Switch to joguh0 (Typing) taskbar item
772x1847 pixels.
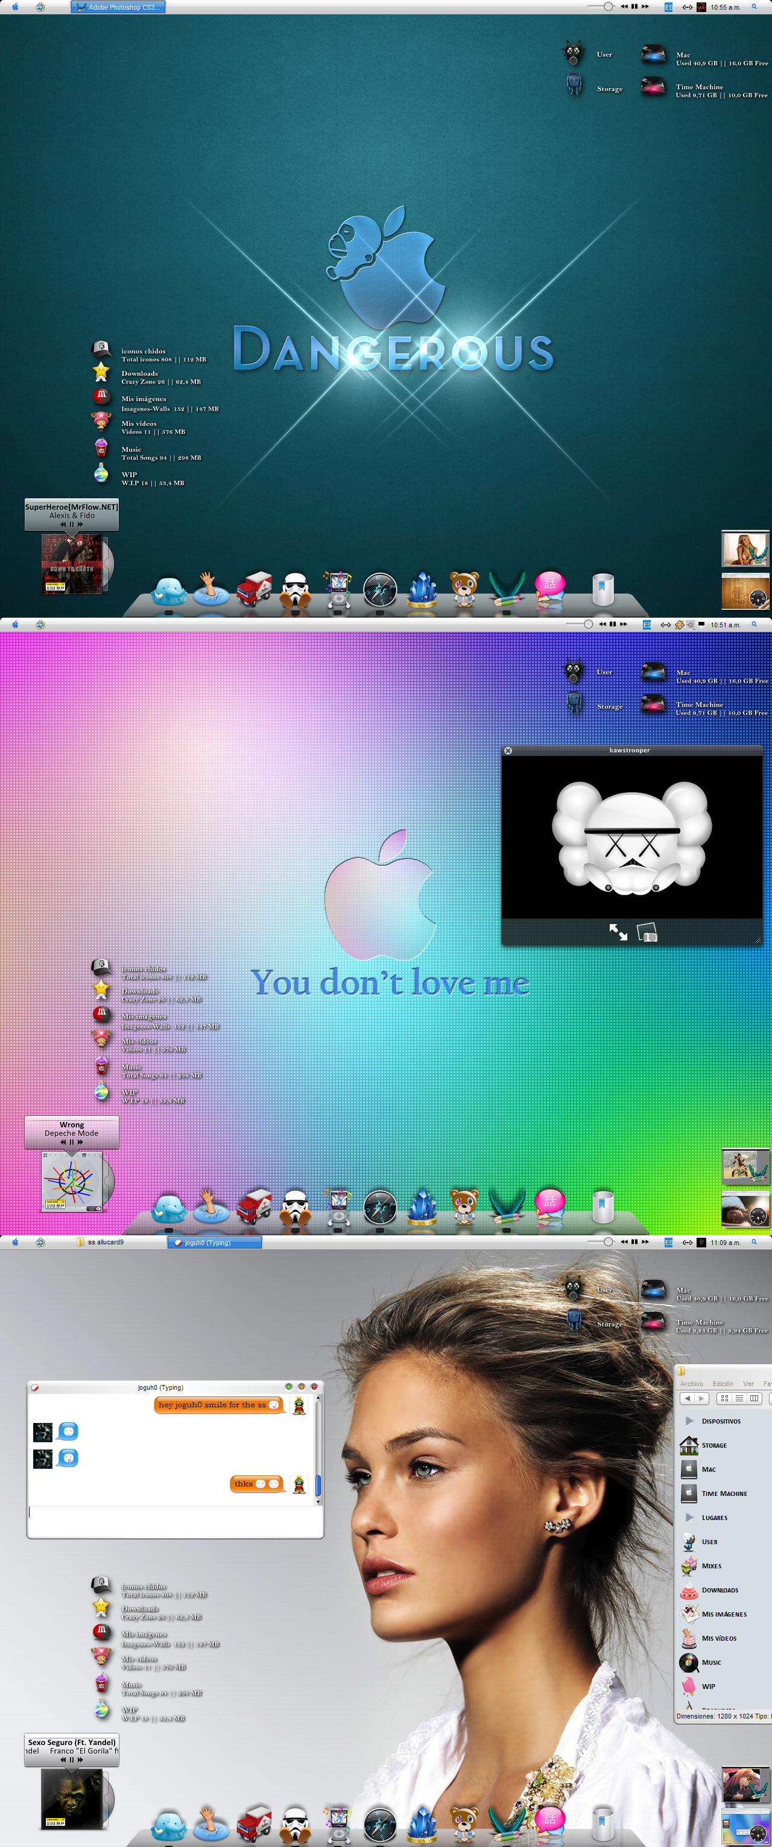[x=214, y=1243]
